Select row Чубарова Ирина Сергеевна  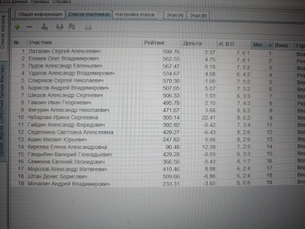[158, 118]
